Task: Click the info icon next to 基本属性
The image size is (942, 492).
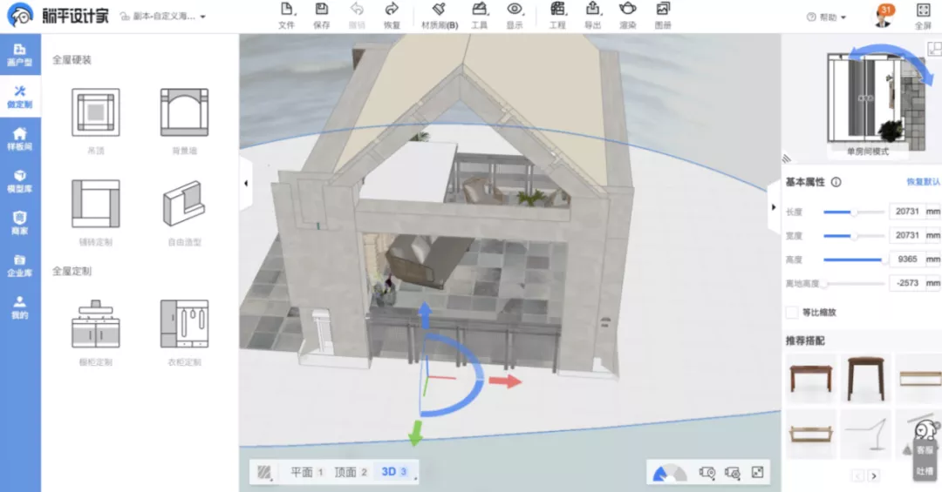Action: [836, 182]
